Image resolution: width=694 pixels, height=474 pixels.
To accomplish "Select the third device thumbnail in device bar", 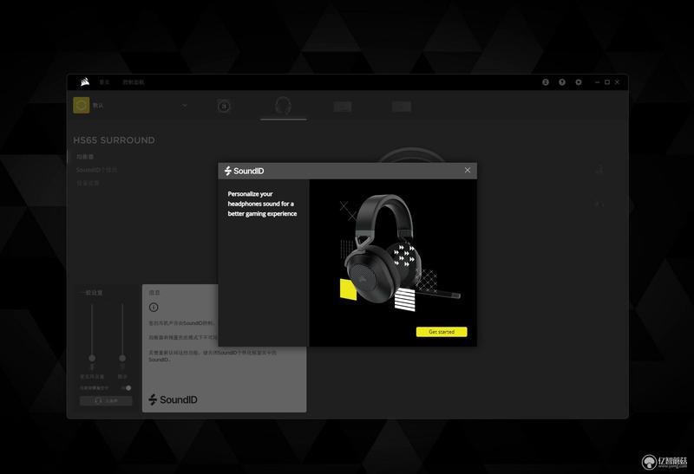I will tap(343, 107).
